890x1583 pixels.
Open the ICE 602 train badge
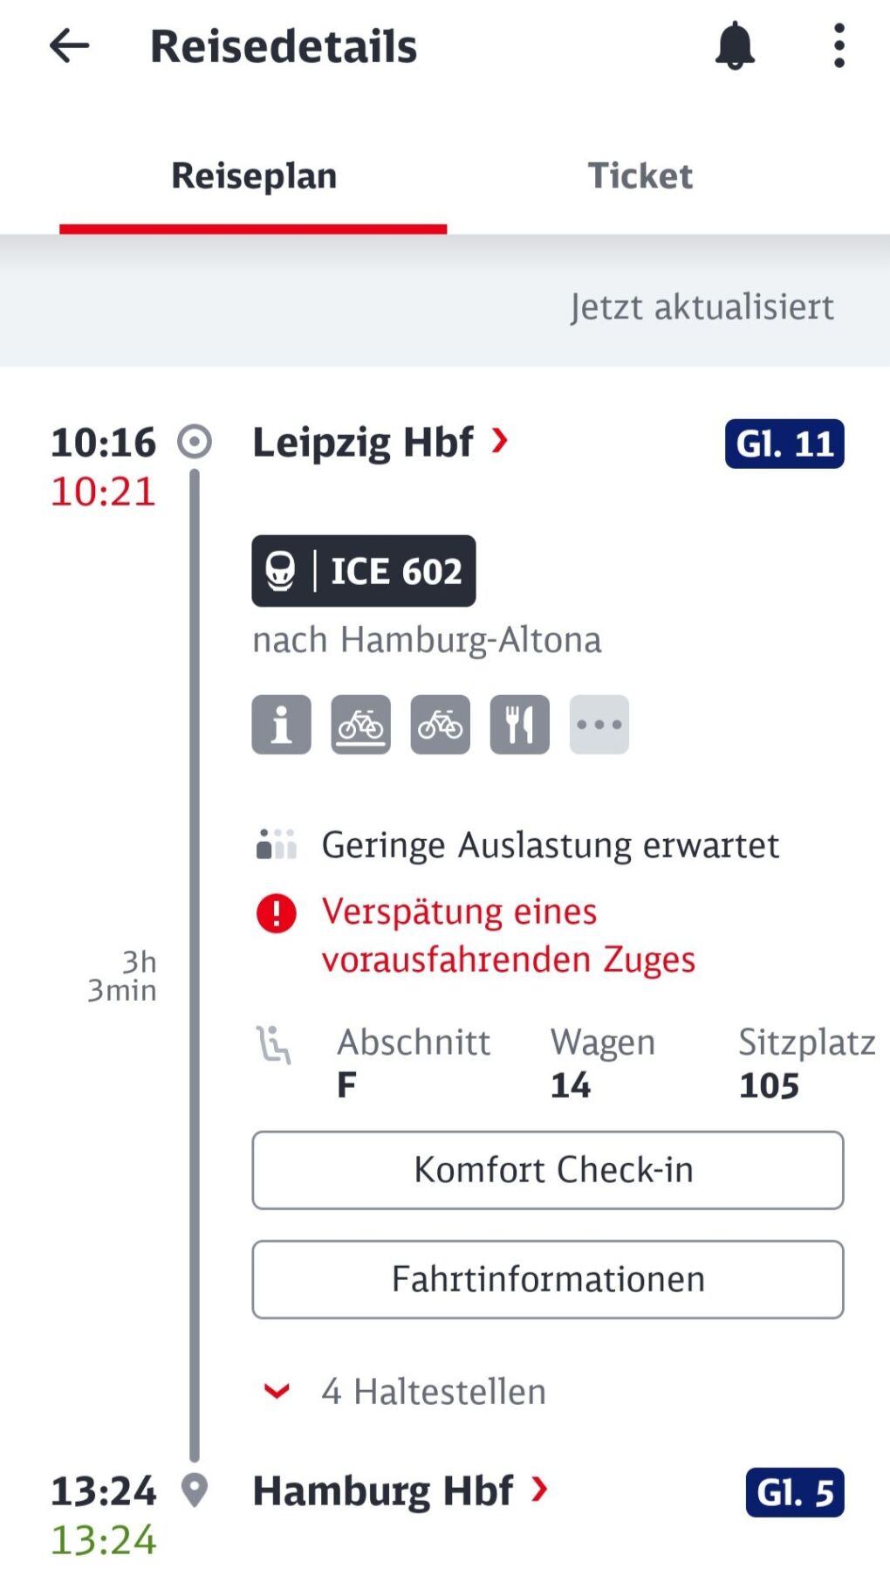pyautogui.click(x=364, y=571)
